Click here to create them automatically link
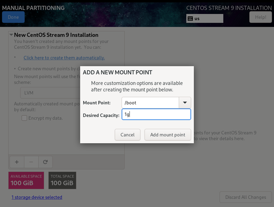 click(x=64, y=58)
